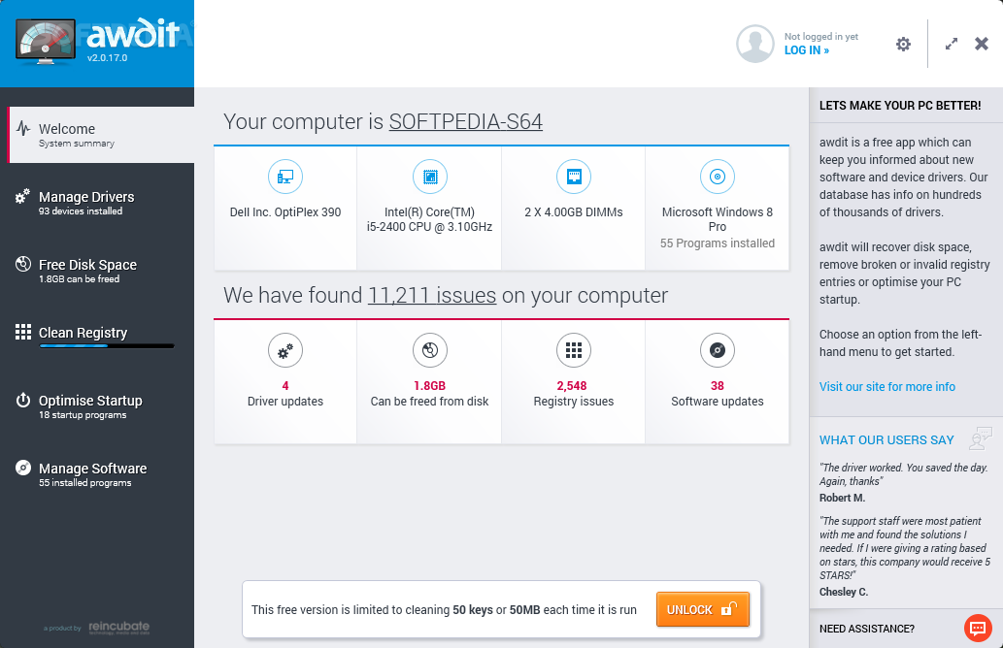Click the 1.8GB freed from disk text

430,394
